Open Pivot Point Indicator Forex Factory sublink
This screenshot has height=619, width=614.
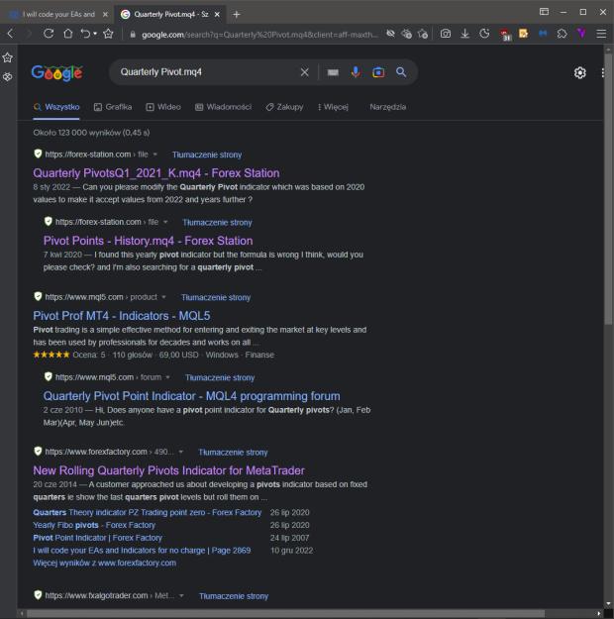(x=97, y=538)
